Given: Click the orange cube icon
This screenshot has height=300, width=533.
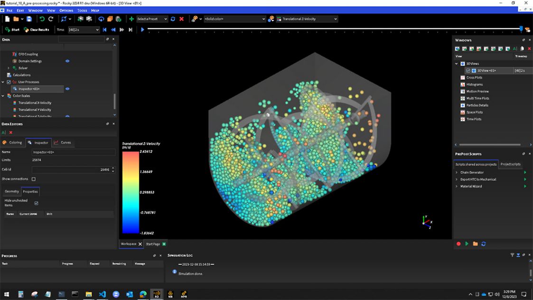Looking at the screenshot, I should click(110, 19).
